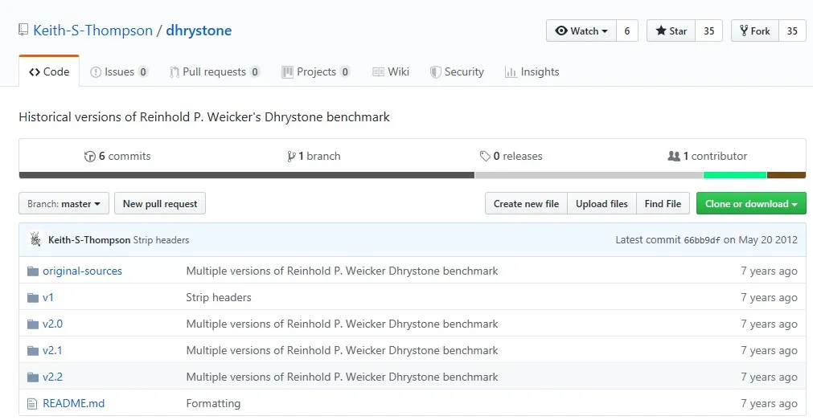Open the Insights tab
The image size is (813, 420).
[x=532, y=72]
